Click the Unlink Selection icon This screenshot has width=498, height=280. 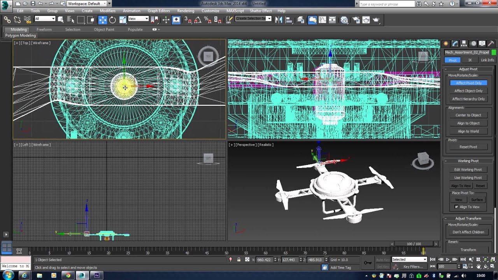[x=17, y=19]
